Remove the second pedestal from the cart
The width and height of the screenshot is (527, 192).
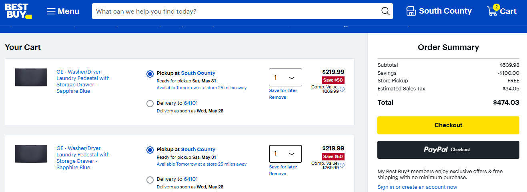[277, 174]
